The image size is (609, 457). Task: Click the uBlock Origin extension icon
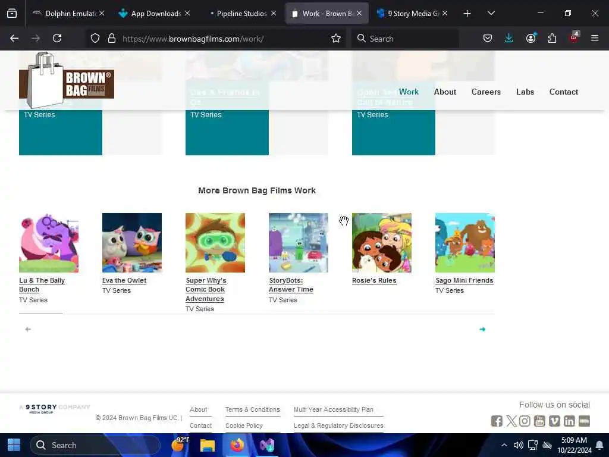573,38
